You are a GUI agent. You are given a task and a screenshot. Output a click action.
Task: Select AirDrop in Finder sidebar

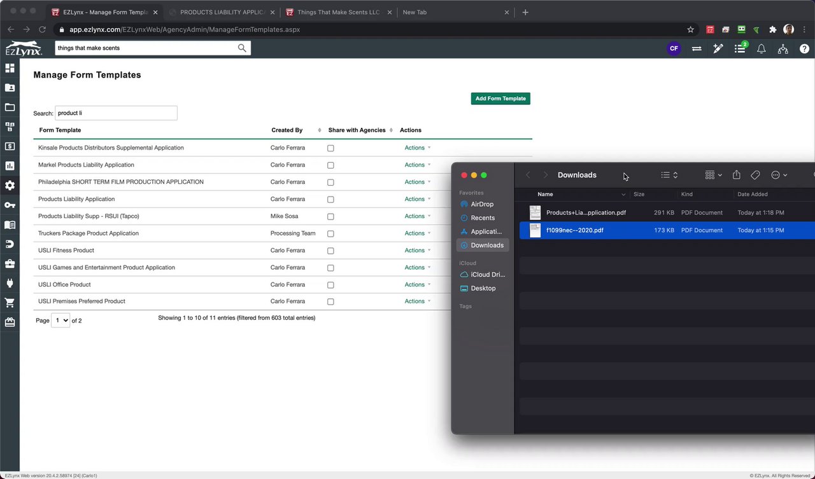[x=483, y=204]
